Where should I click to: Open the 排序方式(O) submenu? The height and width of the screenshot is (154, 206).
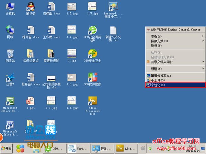click(175, 41)
